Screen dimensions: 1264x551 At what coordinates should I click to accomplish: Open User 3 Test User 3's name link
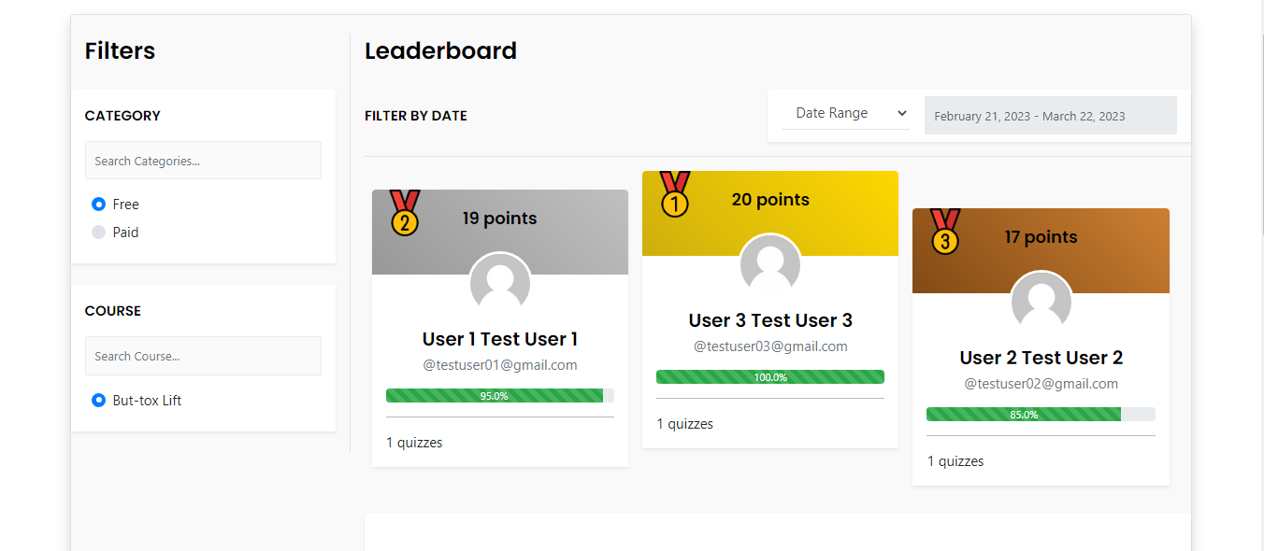770,320
